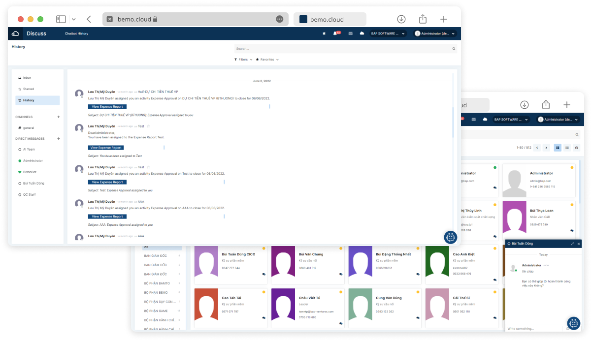This screenshot has width=592, height=341.
Task: Star the 'Dear Administrator' Test message
Action: [x=148, y=126]
